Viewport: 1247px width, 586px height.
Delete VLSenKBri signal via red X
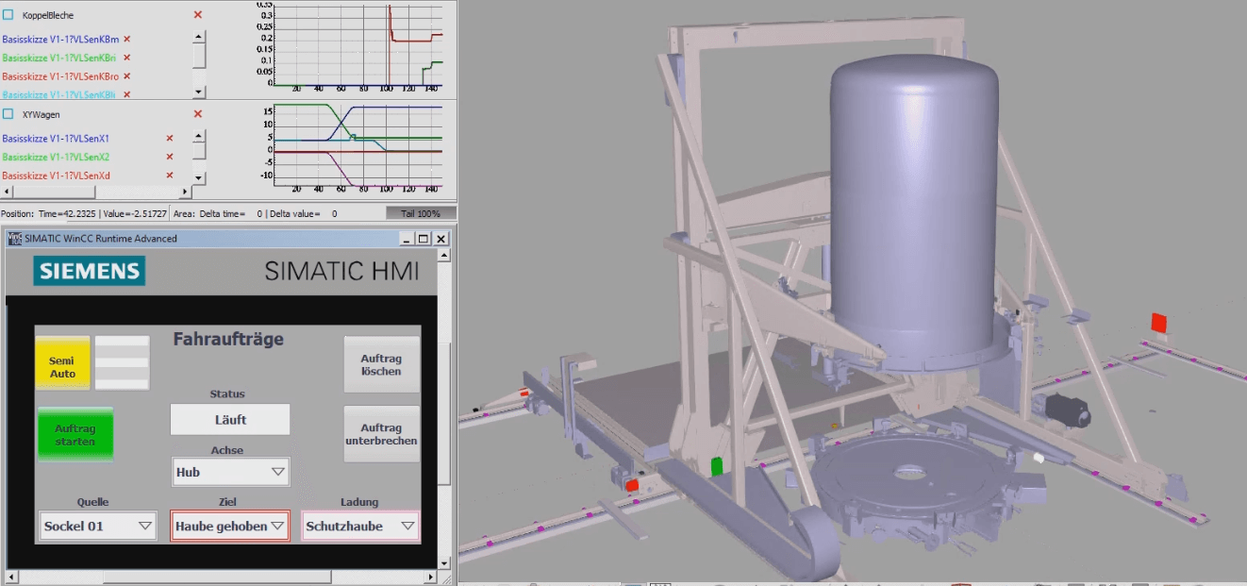[x=126, y=58]
